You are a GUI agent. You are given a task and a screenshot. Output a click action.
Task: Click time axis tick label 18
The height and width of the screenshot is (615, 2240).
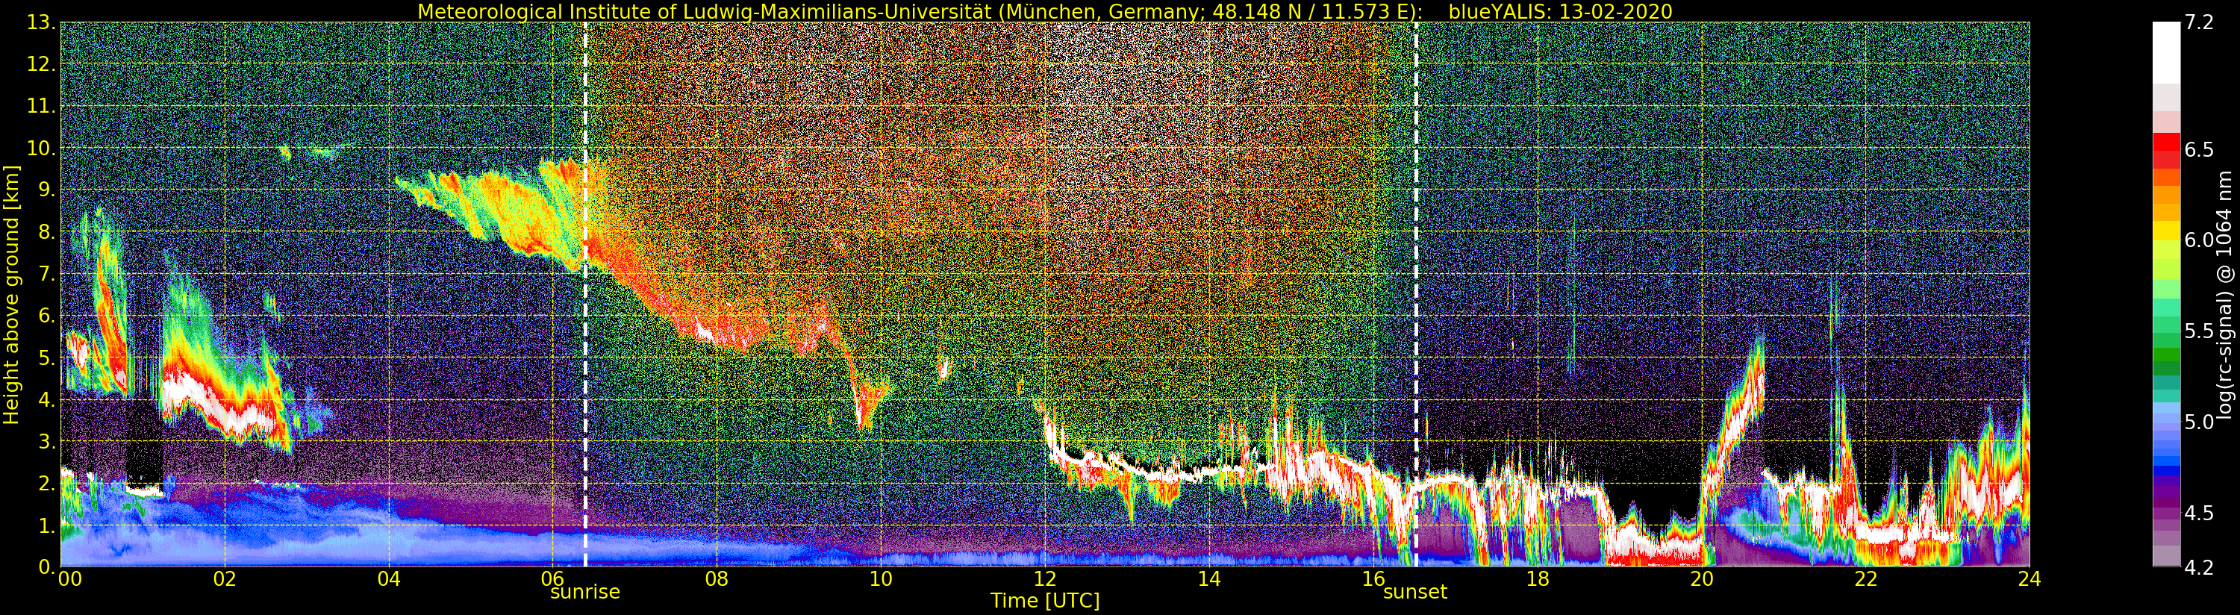click(x=1538, y=579)
